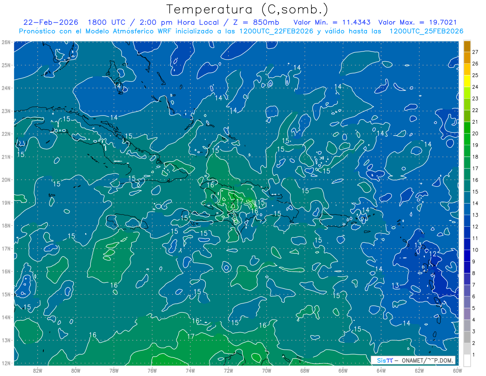This screenshot has height=376, width=486.
Task: Click the 19N latitude axis label
Action: coord(6,202)
